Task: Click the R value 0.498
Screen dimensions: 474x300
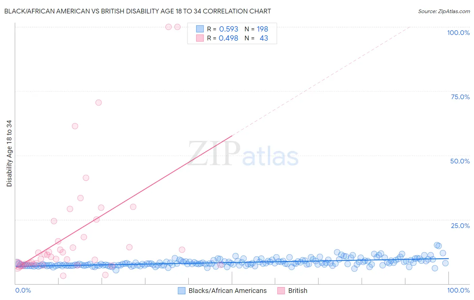Action: coord(229,38)
